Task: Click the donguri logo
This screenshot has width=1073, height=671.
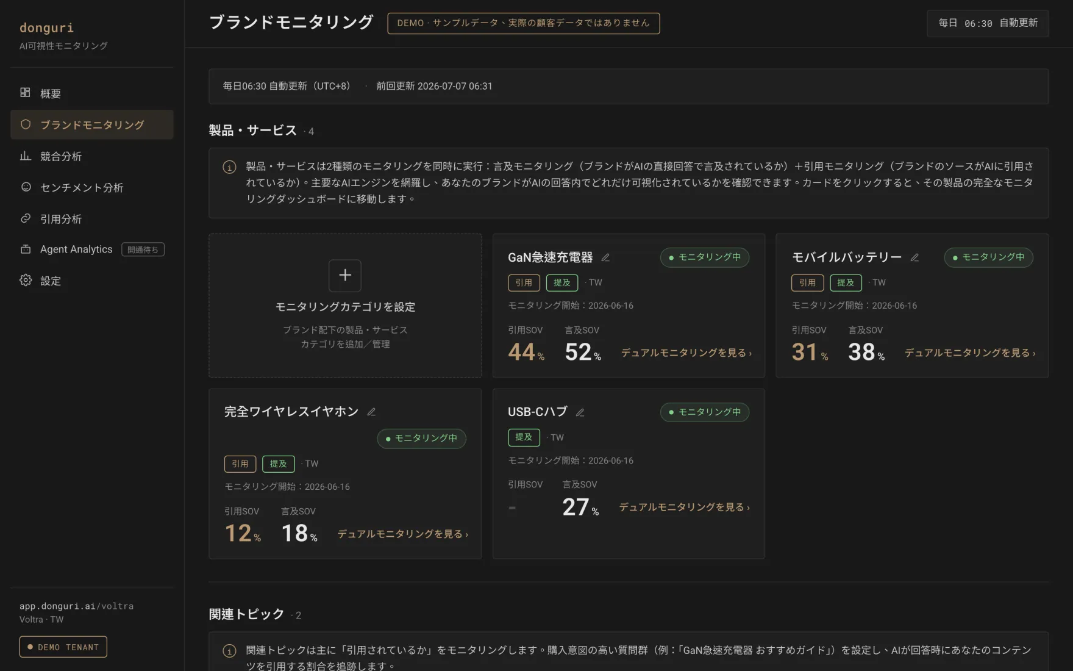Action: [46, 27]
